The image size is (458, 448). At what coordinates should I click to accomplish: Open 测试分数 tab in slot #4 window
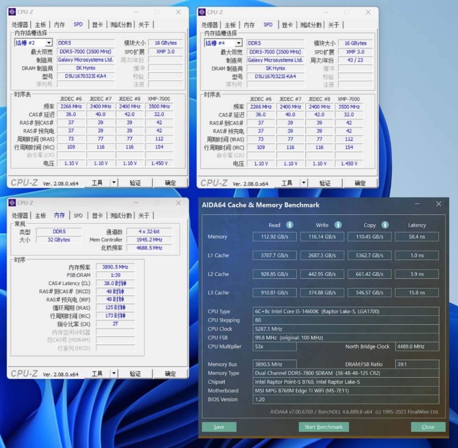click(310, 25)
